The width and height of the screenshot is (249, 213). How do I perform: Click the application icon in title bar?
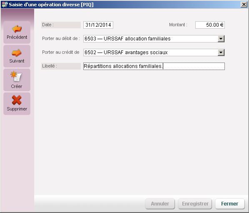click(x=5, y=5)
